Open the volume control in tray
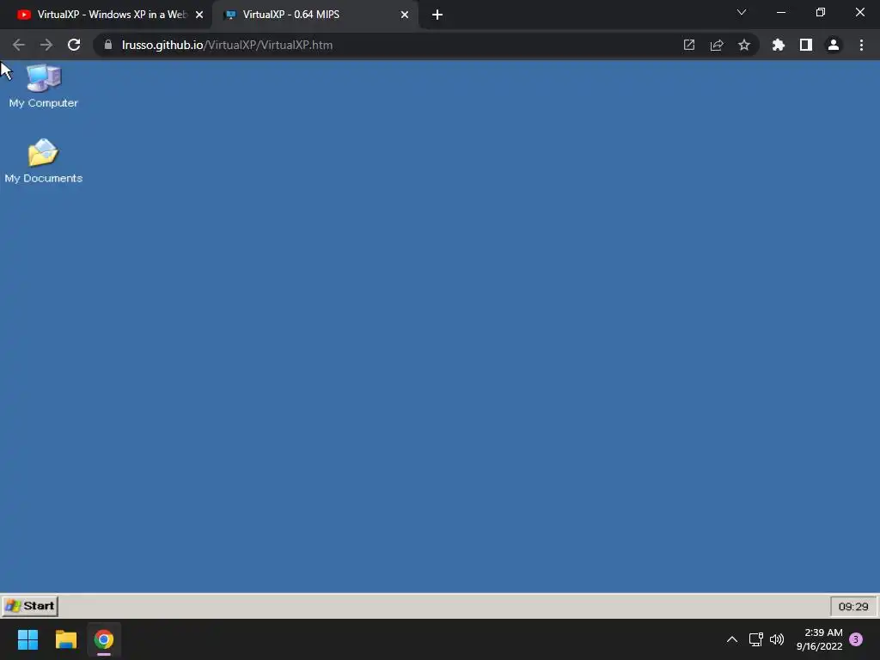The height and width of the screenshot is (660, 880). click(777, 639)
